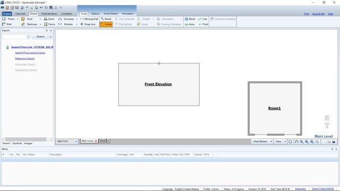Select the Window tool

click(65, 24)
